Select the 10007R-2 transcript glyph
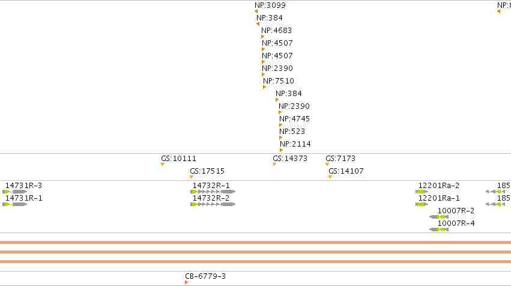 [439, 217]
